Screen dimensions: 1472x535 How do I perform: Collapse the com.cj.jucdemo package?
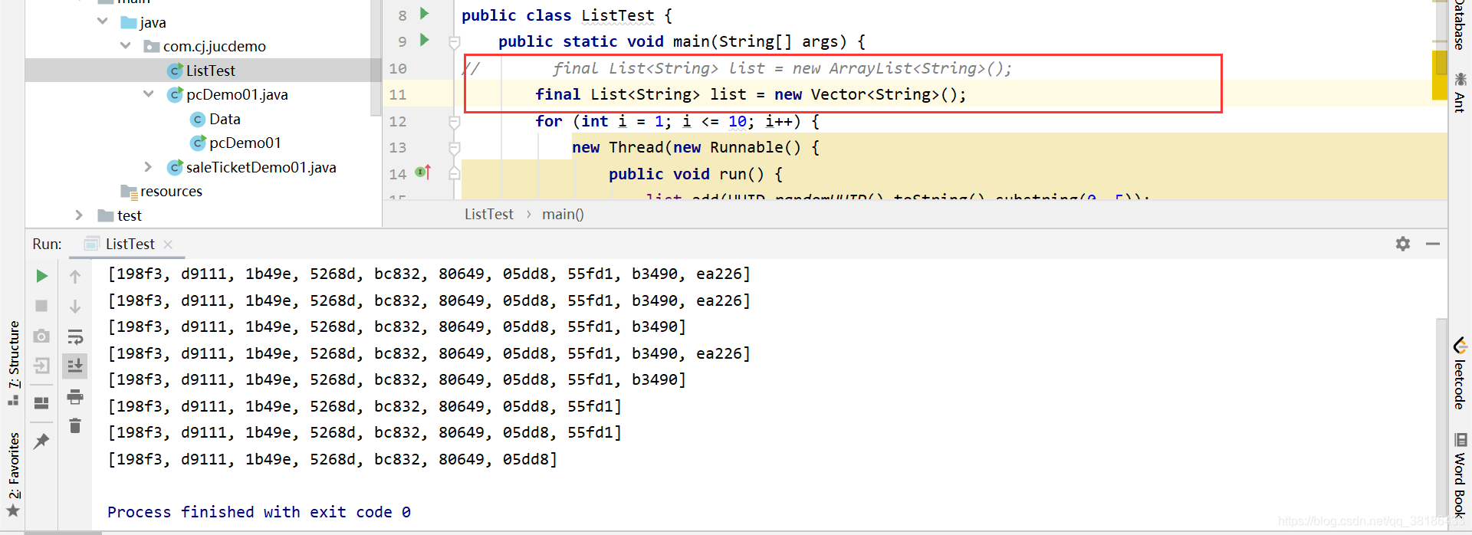point(126,46)
